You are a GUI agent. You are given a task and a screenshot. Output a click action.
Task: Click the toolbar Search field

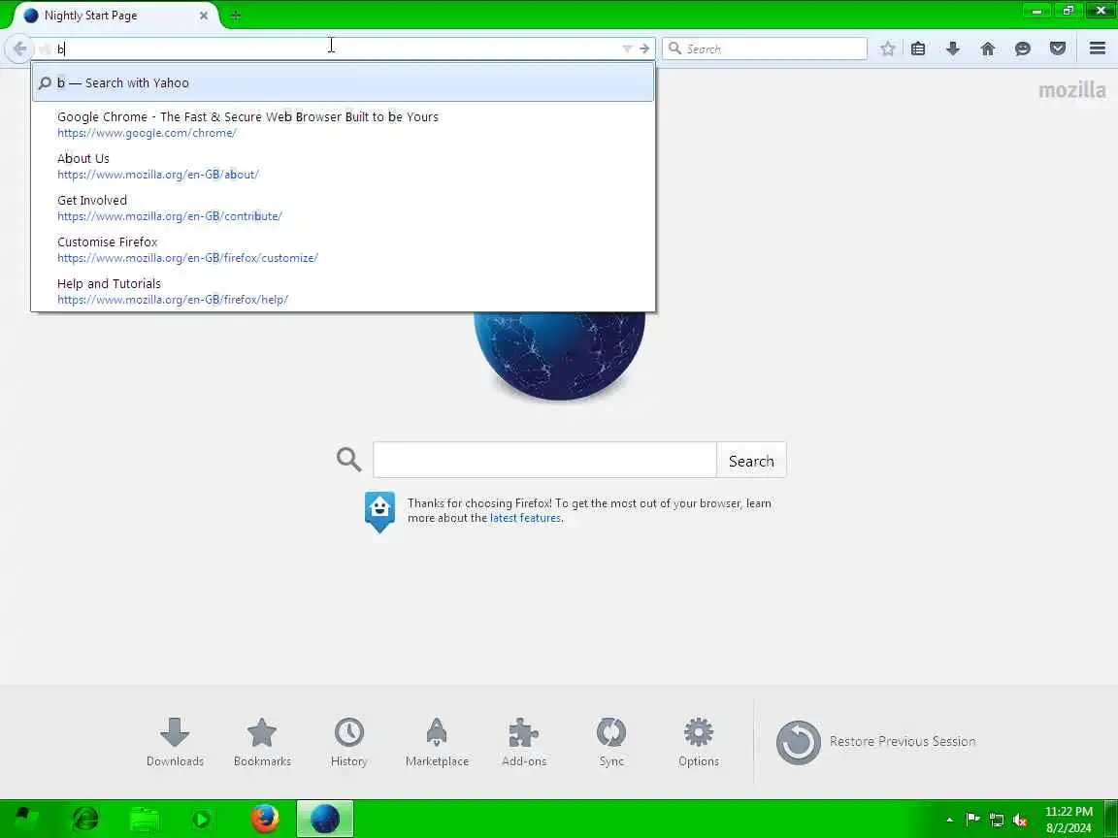tap(765, 48)
